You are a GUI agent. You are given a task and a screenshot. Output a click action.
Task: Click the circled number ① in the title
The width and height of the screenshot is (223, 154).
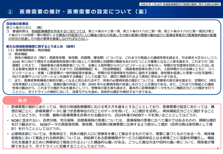click(x=10, y=12)
